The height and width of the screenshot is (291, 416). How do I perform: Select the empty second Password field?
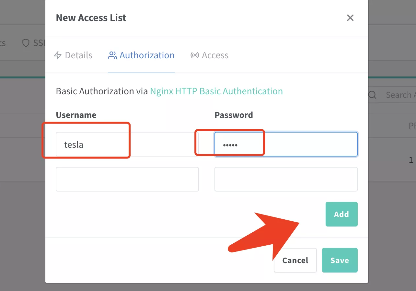point(286,179)
